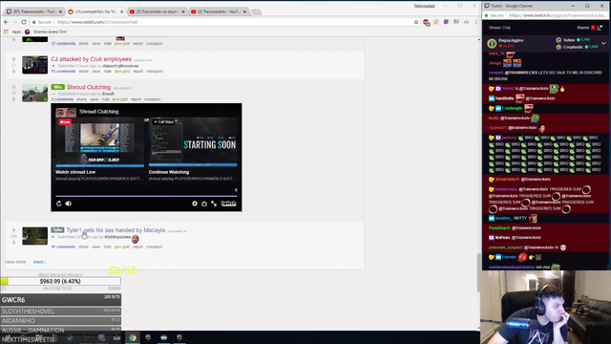Open the chat user list icon
Viewport: 611px width, 344px height.
pos(600,28)
